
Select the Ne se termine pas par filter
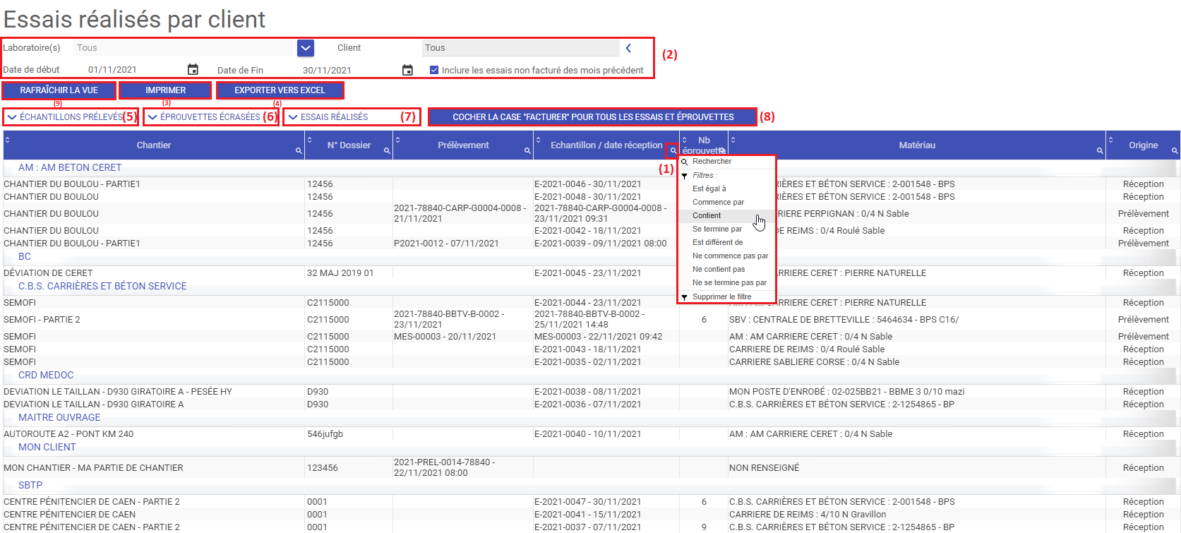[726, 282]
